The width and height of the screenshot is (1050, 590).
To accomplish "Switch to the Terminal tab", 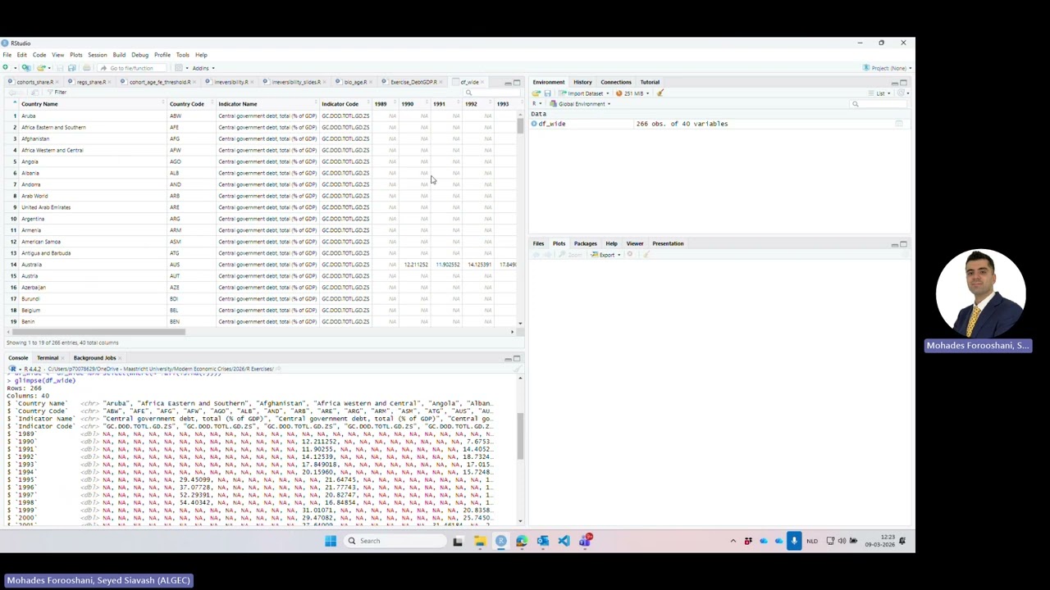I will tap(48, 358).
